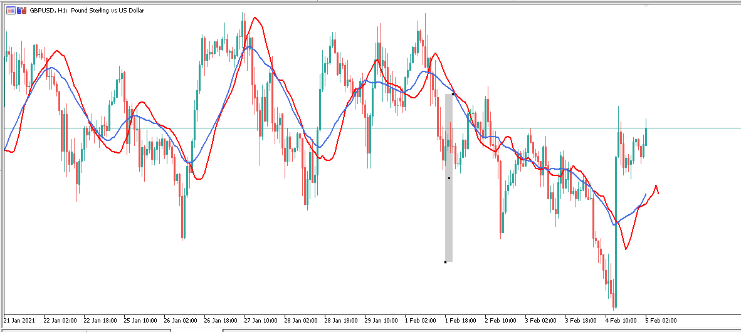Click the '1 Feb 02:00' time label

420,320
